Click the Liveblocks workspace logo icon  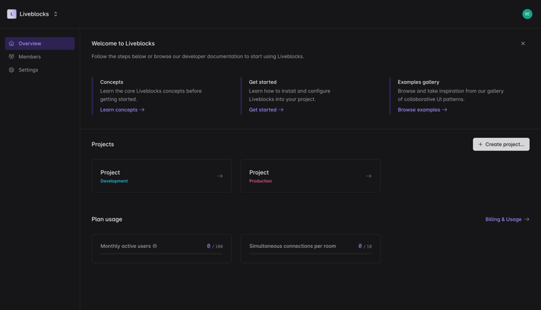point(11,14)
